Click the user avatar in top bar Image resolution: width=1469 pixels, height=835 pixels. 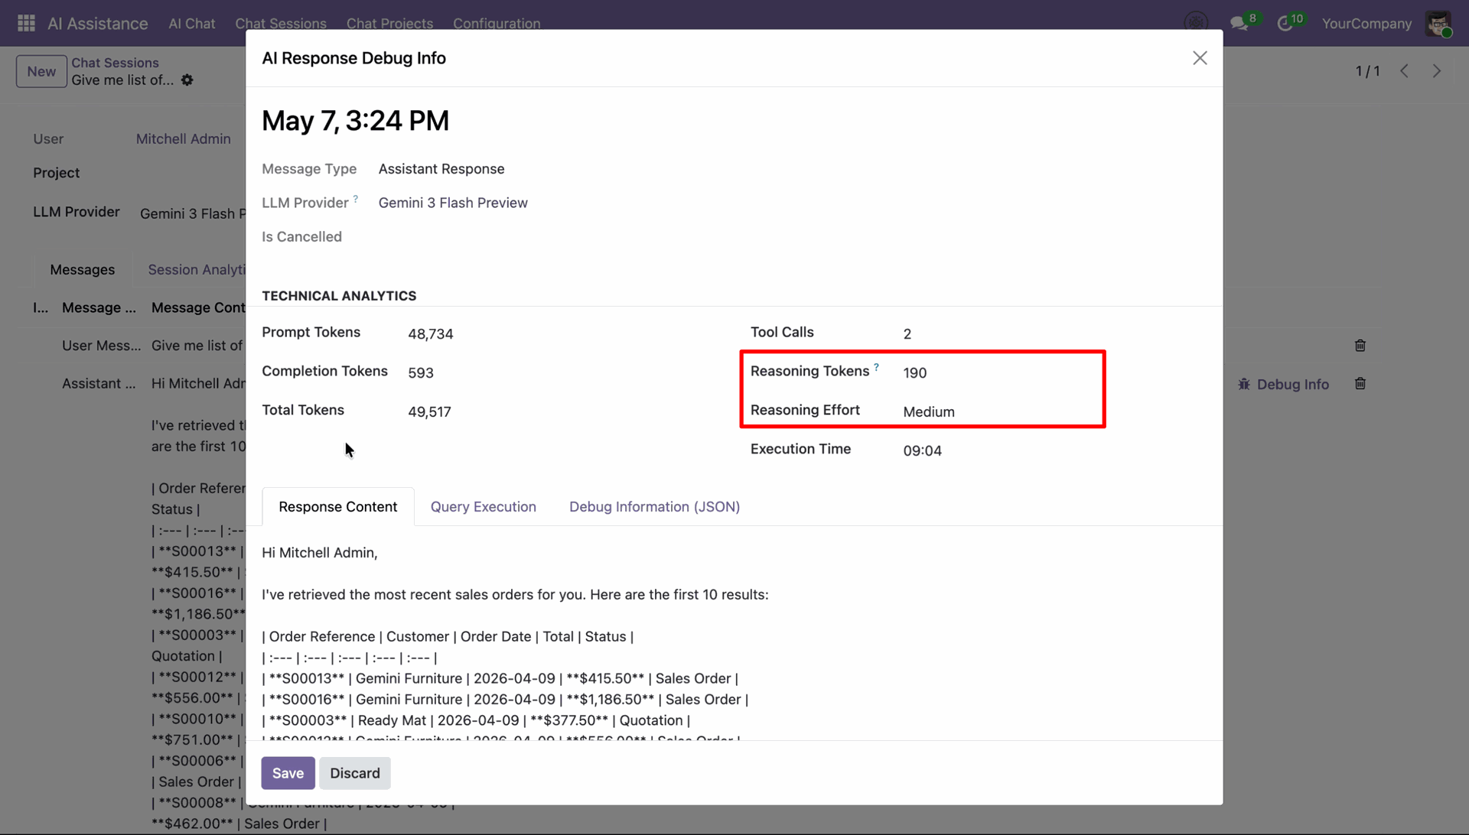pyautogui.click(x=1438, y=23)
